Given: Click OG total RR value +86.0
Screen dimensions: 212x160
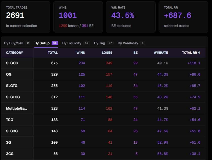Looking at the screenshot, I should [195, 74].
